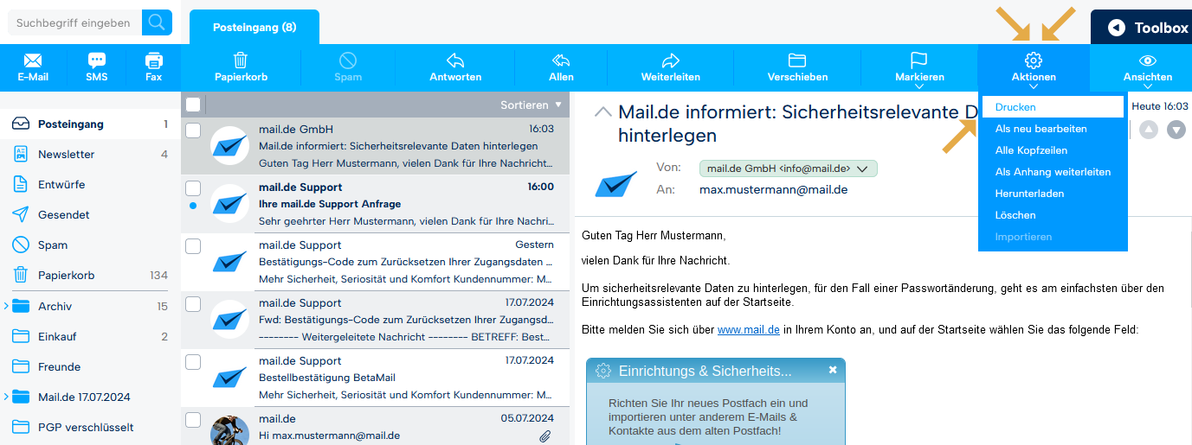Image resolution: width=1192 pixels, height=445 pixels.
Task: Open the Newsletter folder
Action: pyautogui.click(x=90, y=155)
